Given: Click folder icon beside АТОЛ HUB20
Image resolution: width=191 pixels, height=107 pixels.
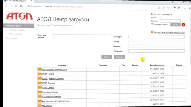Looking at the screenshot, I should (x=40, y=74).
